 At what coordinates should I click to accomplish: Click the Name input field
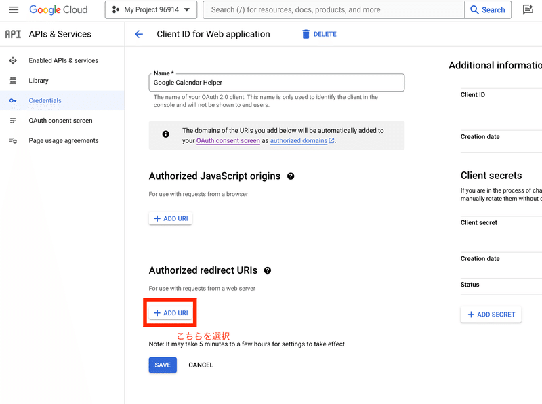pos(276,83)
